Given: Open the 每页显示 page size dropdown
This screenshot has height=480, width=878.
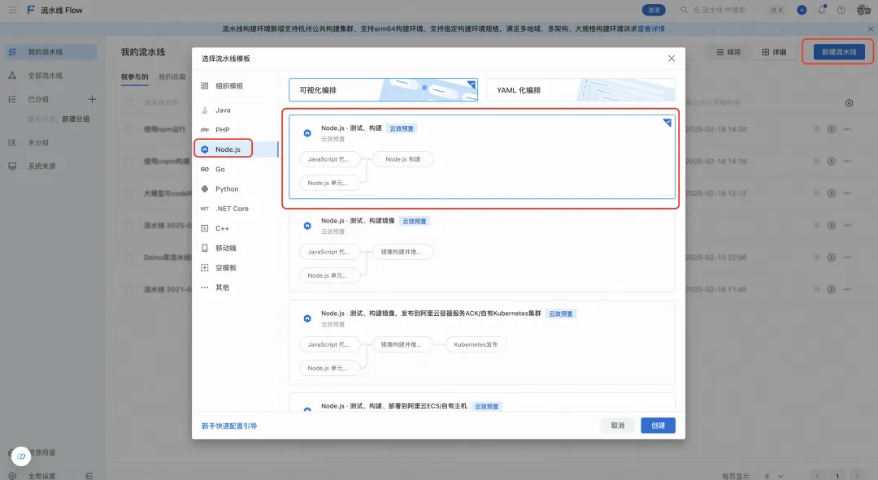Looking at the screenshot, I should [x=773, y=476].
